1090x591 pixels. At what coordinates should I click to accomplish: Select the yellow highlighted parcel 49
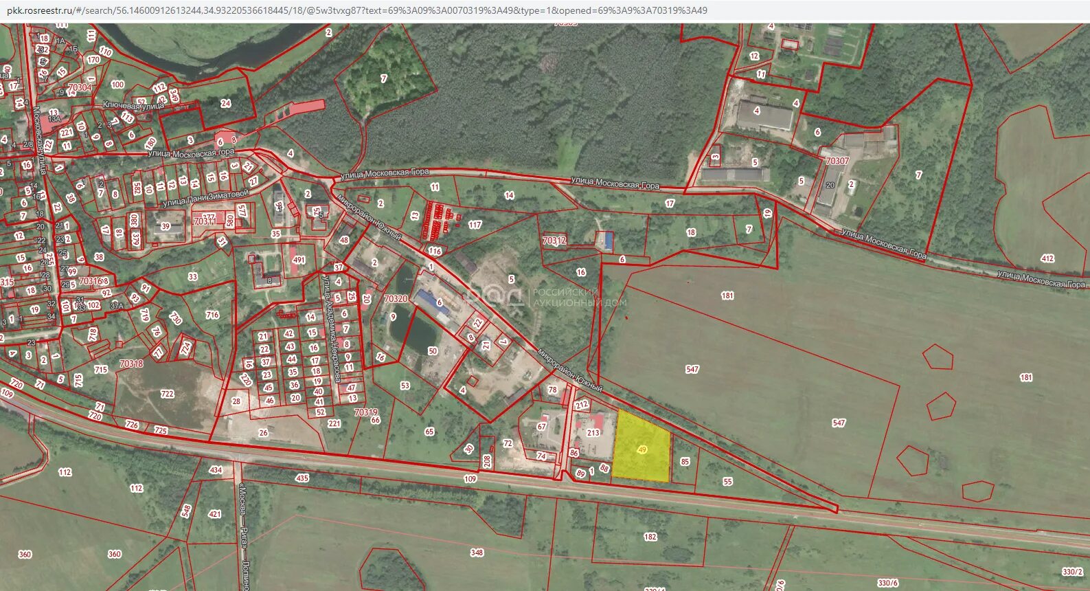click(x=641, y=447)
